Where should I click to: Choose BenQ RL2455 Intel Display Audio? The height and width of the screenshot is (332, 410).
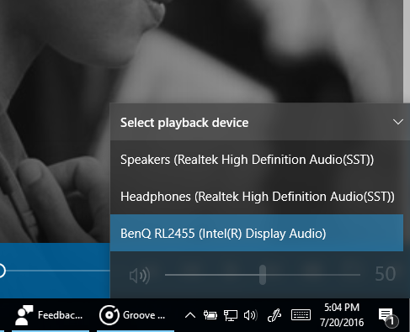(x=257, y=233)
